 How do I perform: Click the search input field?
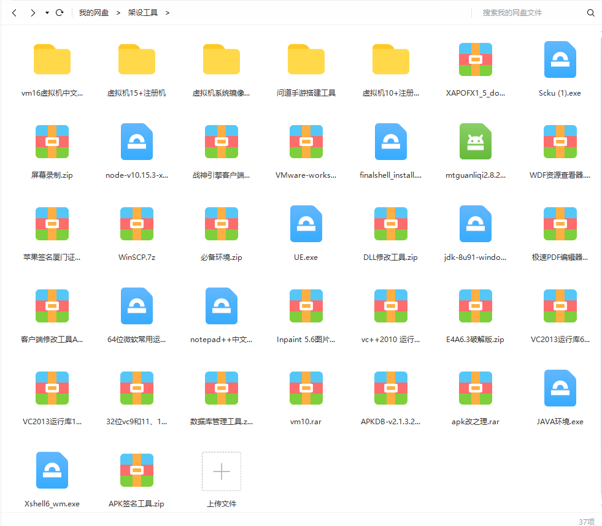tap(528, 13)
